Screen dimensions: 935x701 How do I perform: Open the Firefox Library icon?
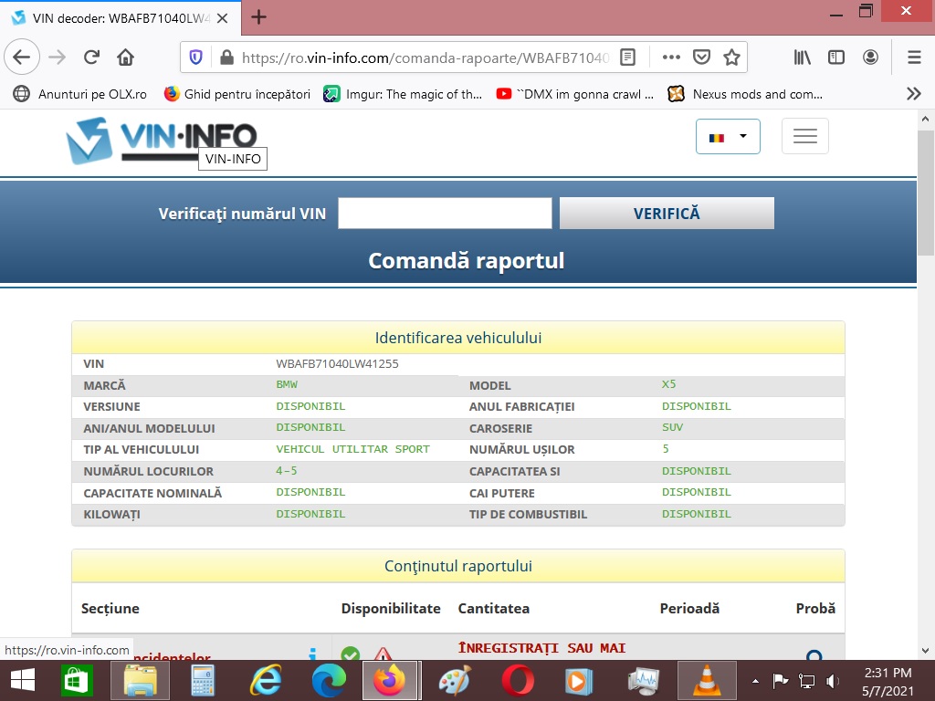803,58
